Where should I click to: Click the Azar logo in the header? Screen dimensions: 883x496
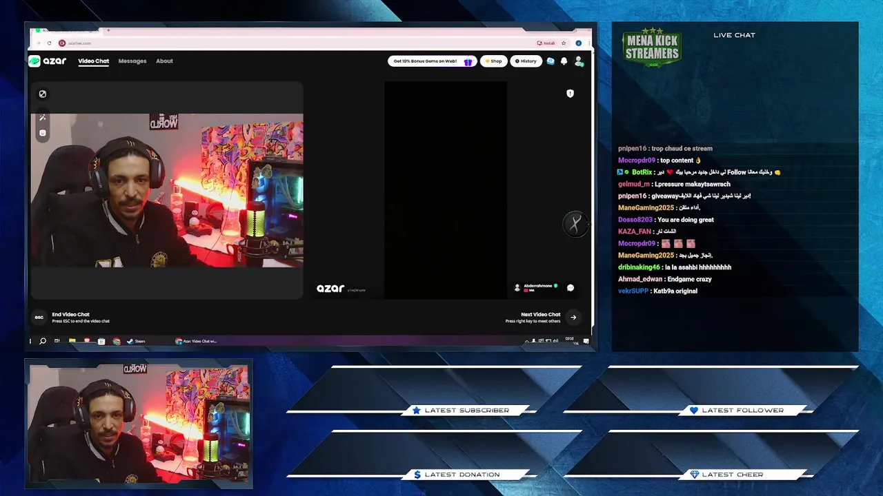48,61
